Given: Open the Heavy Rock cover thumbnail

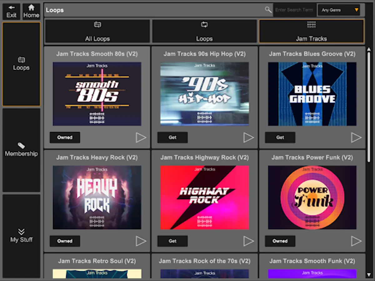Looking at the screenshot, I should 97,197.
